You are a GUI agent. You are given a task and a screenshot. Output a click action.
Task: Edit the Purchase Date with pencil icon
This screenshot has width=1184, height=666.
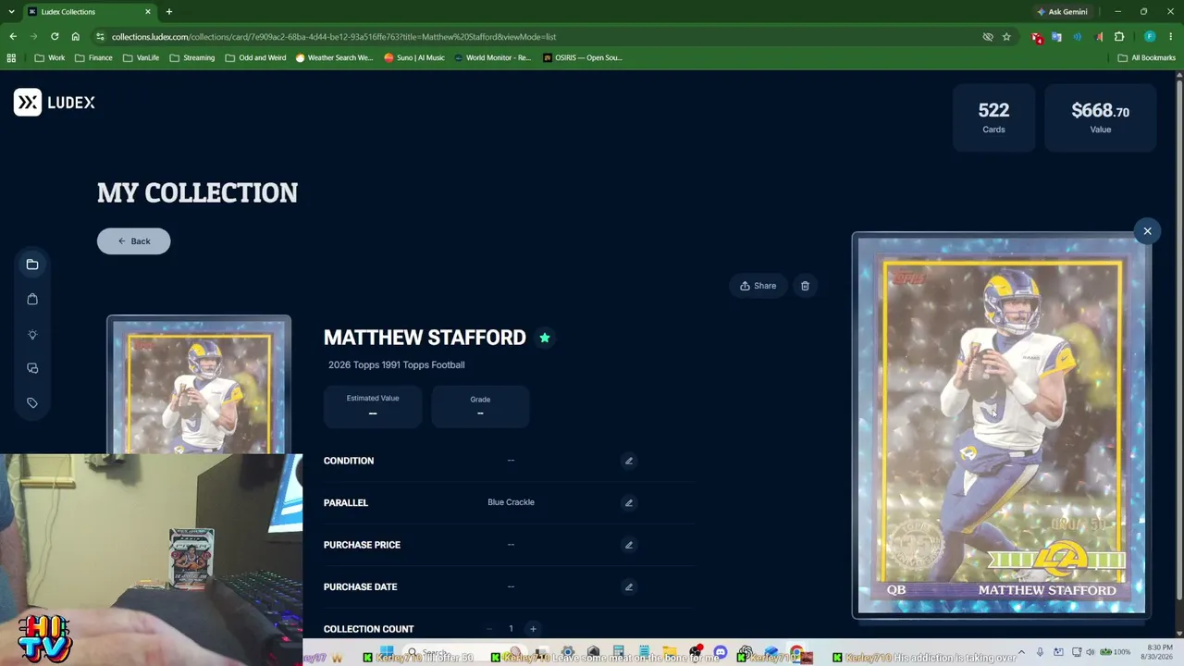629,586
